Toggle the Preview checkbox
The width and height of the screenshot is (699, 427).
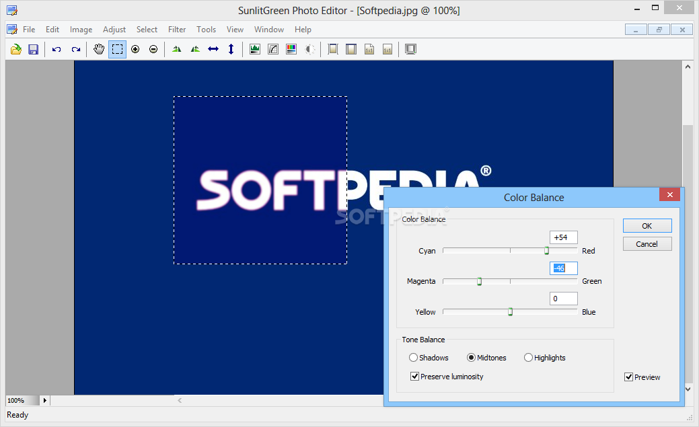[642, 377]
